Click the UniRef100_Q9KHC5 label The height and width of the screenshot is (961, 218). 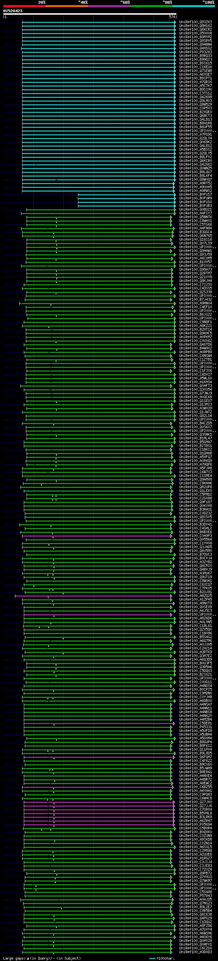(x=196, y=333)
